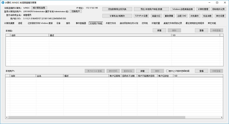Click the add to common host list button

(x=117, y=9)
